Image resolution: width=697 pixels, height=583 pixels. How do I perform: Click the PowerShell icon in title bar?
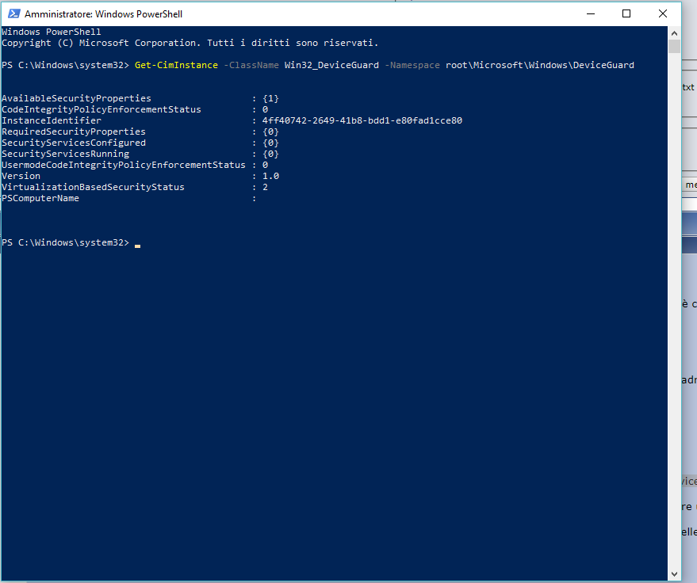13,13
